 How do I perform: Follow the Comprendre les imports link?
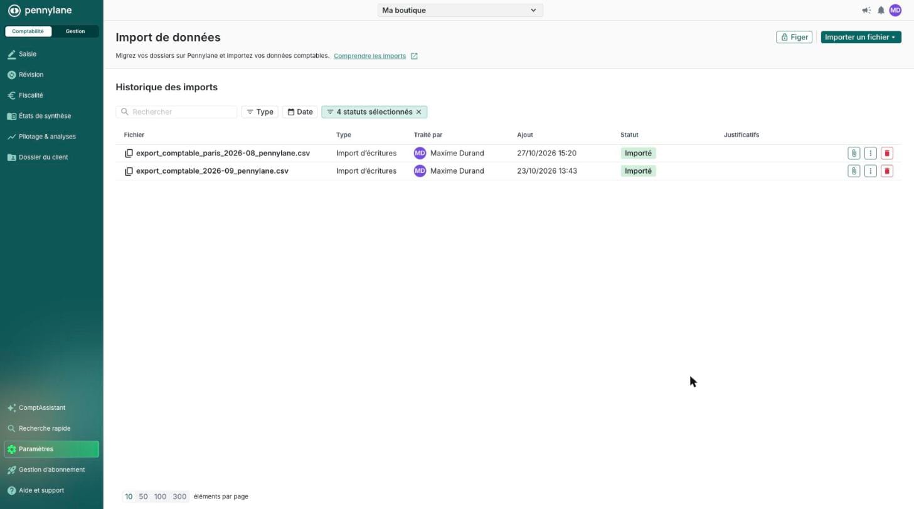tap(369, 56)
